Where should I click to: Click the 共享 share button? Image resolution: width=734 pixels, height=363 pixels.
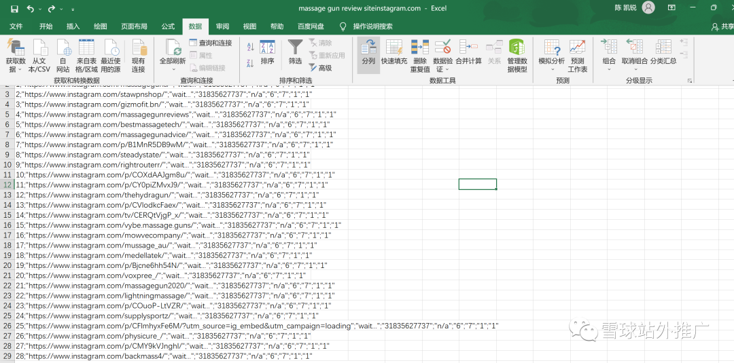pos(722,26)
